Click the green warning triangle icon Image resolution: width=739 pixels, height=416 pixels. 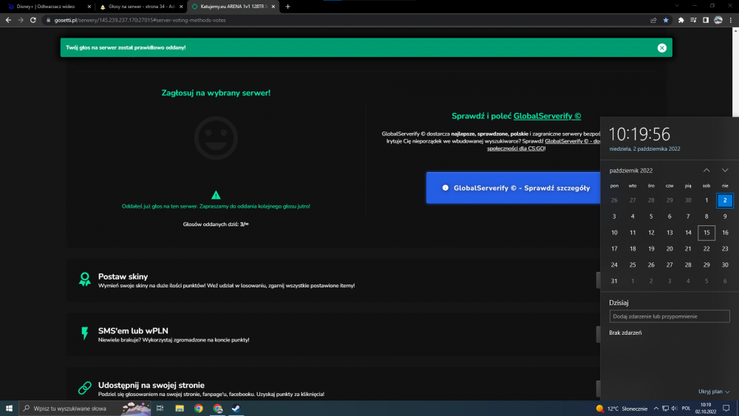click(216, 194)
